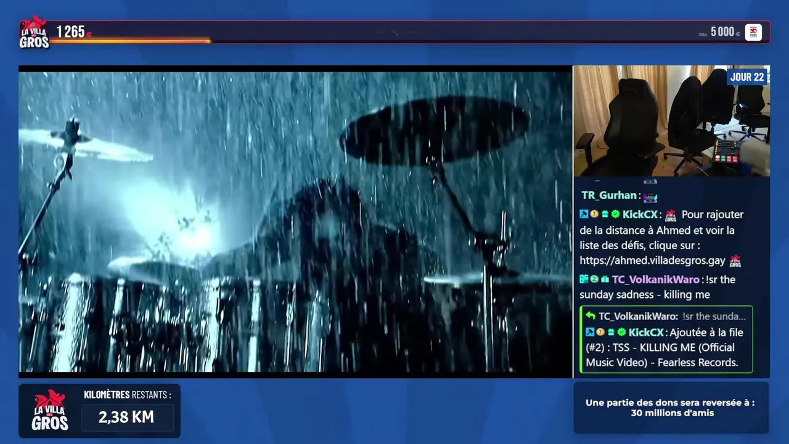
Task: Click the La Villa des Gros logo beside kilometres counter
Action: [x=50, y=410]
